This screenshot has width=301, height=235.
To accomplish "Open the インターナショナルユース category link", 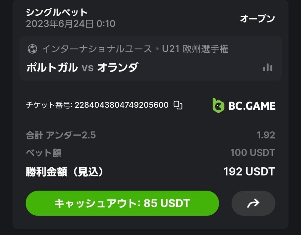I will [97, 49].
